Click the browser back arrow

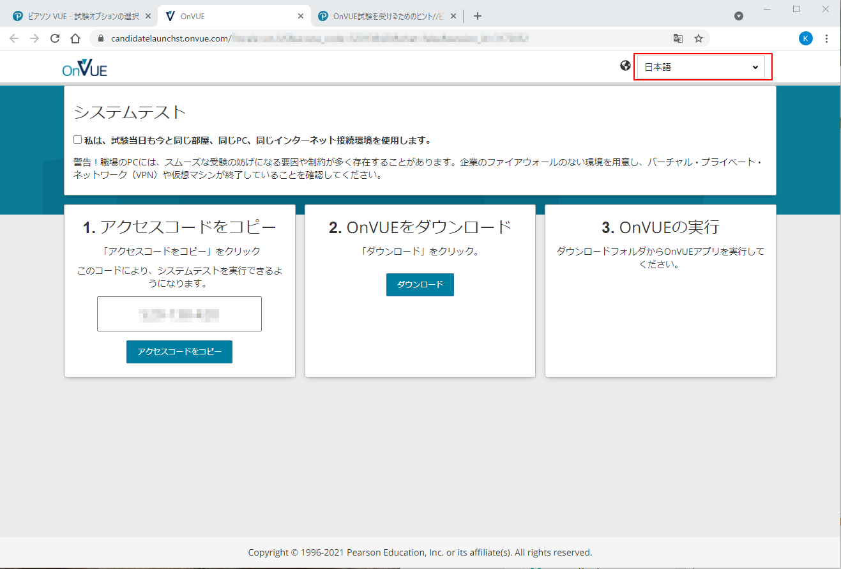coord(14,38)
